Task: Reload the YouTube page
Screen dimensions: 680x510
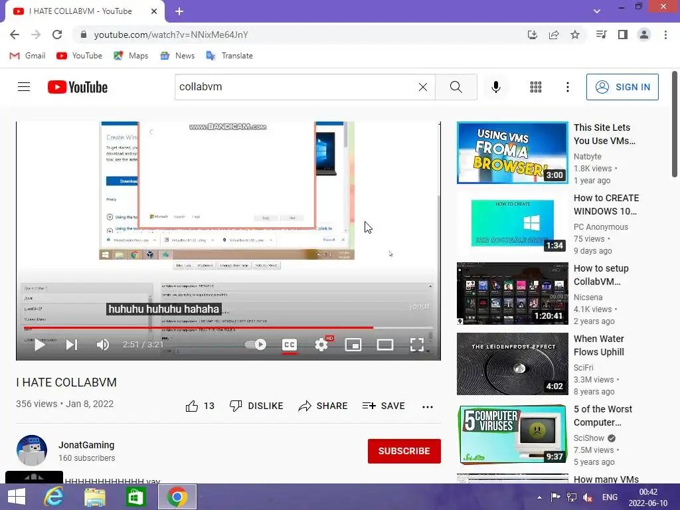Action: tap(57, 35)
